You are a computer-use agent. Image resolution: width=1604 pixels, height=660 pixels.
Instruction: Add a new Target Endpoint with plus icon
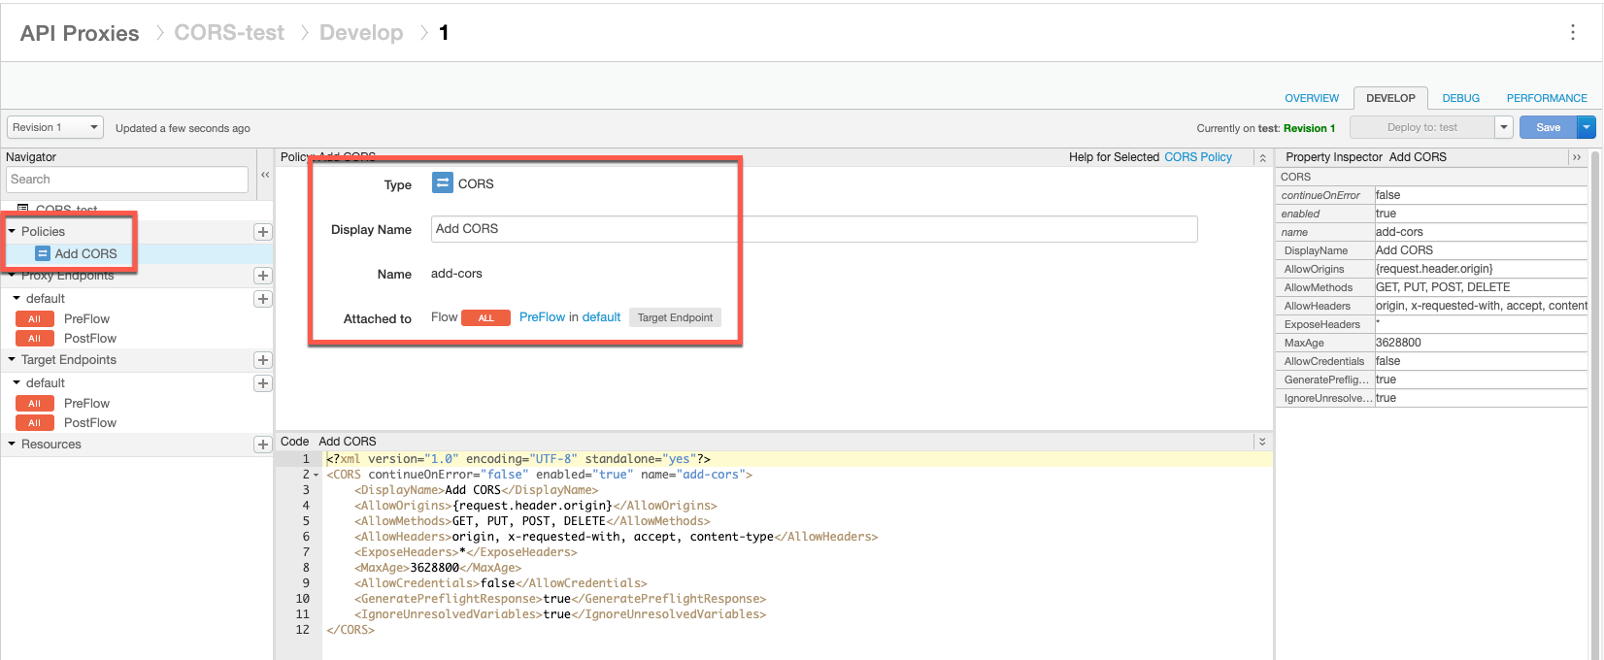point(263,360)
